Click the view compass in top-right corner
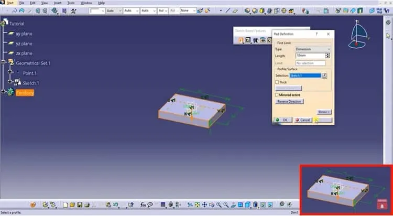393x216 pixels. pos(358,35)
